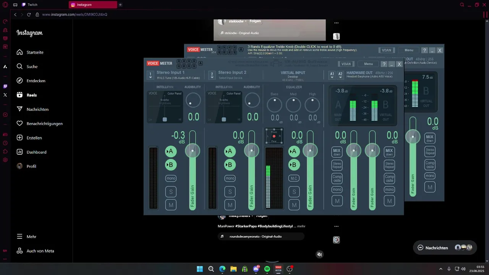Click VBAN in background Voicemeeter window
Viewport: 489px width, 275px height.
point(387,50)
